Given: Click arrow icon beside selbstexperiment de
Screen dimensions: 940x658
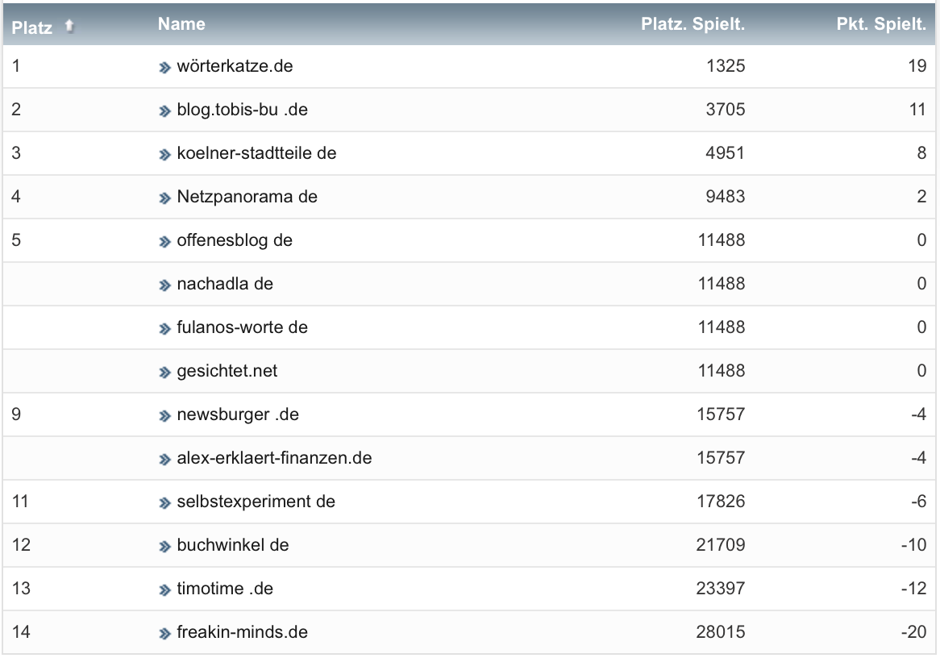Looking at the screenshot, I should (164, 503).
